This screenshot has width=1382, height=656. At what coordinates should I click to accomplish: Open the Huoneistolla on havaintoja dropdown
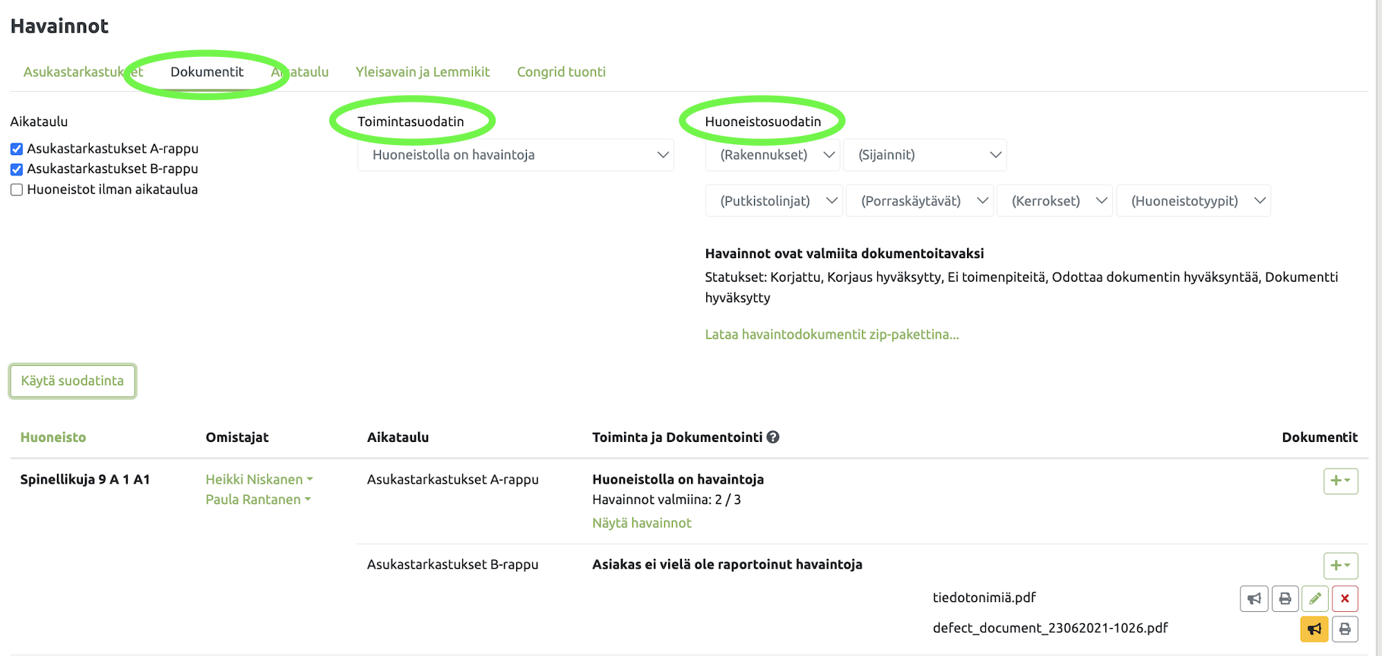pos(515,155)
